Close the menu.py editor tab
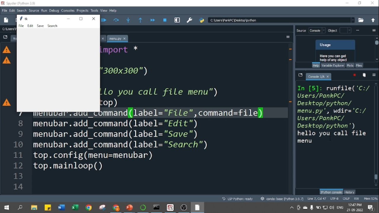The width and height of the screenshot is (379, 213). pyautogui.click(x=124, y=38)
